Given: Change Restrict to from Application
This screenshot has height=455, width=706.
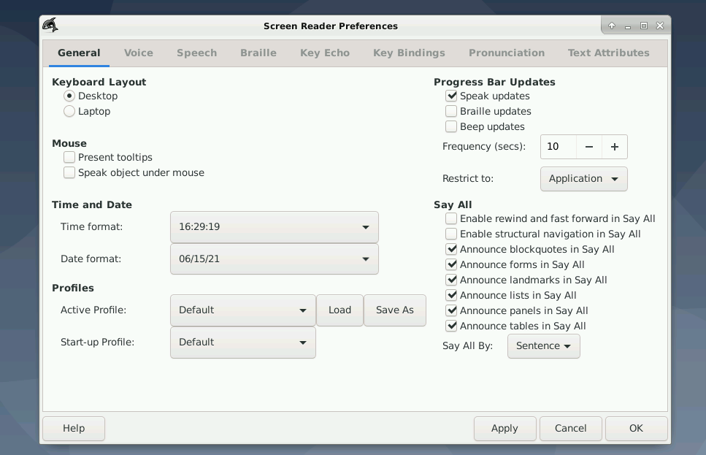Looking at the screenshot, I should pyautogui.click(x=583, y=178).
